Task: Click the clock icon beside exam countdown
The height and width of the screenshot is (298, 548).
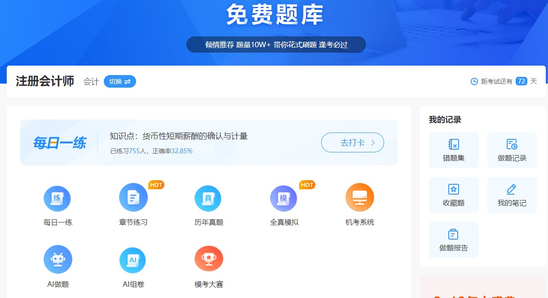Action: pos(475,81)
